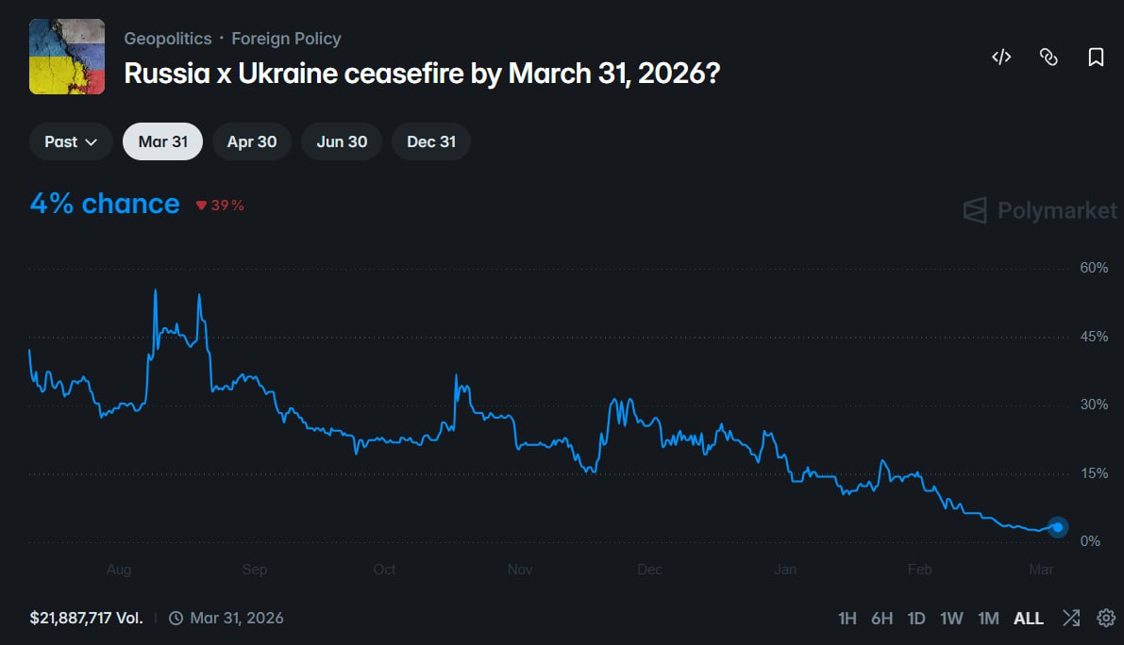1124x645 pixels.
Task: Bookmark this market
Action: click(x=1096, y=57)
